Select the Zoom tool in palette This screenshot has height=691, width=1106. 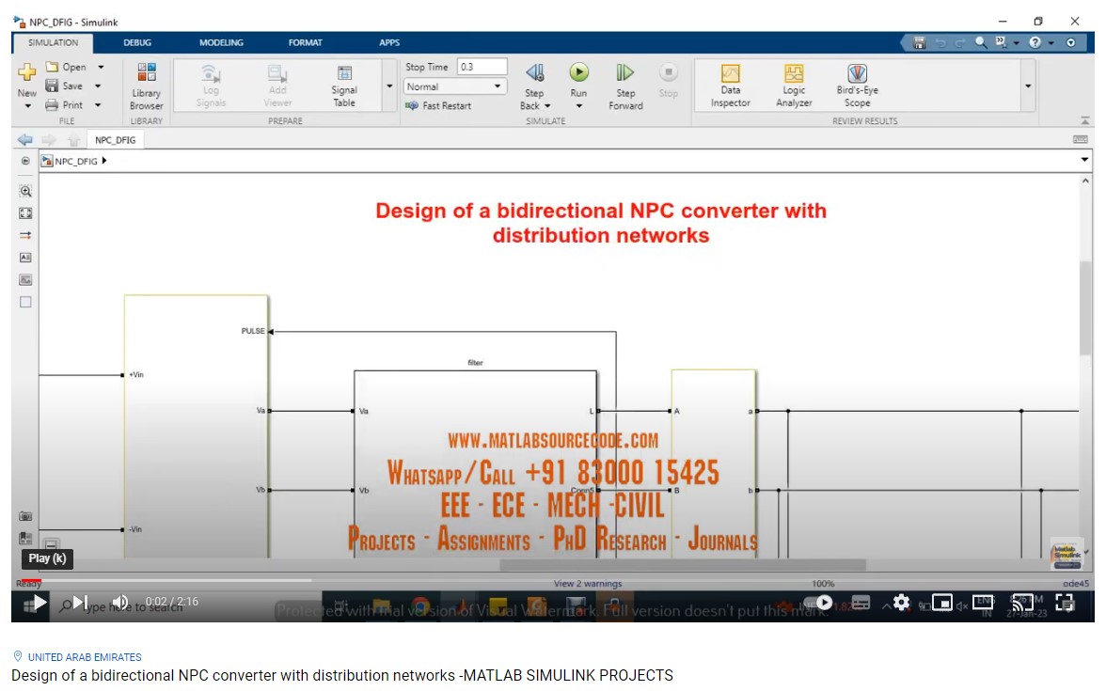[x=25, y=191]
